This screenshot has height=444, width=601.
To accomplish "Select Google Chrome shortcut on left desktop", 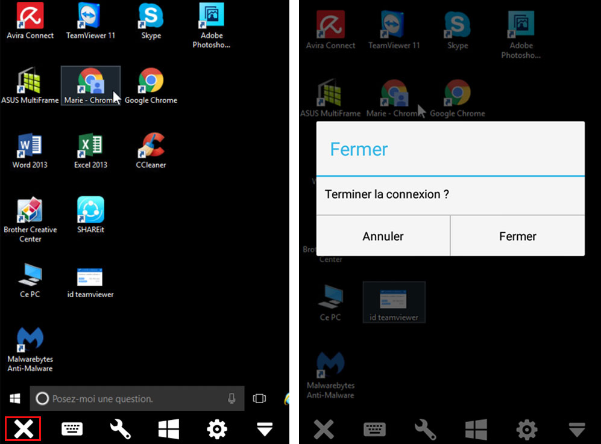I will click(151, 86).
